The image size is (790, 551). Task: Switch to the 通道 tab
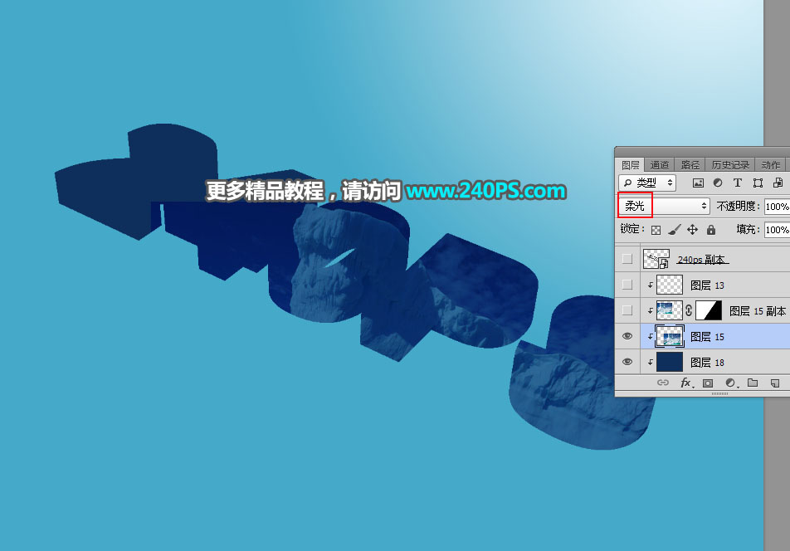click(659, 165)
